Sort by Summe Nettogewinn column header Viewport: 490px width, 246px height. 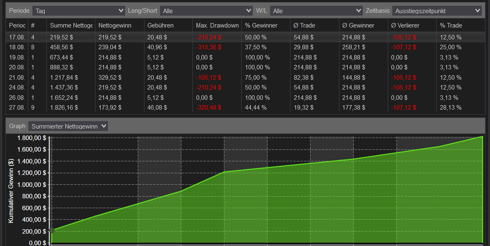click(71, 25)
